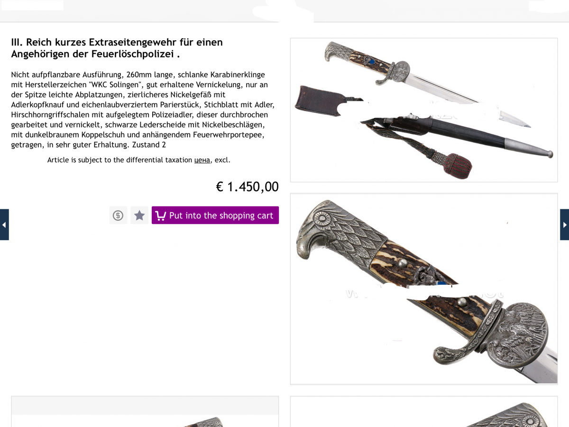569x427 pixels.
Task: Go to the next article with right arrow
Action: point(564,224)
